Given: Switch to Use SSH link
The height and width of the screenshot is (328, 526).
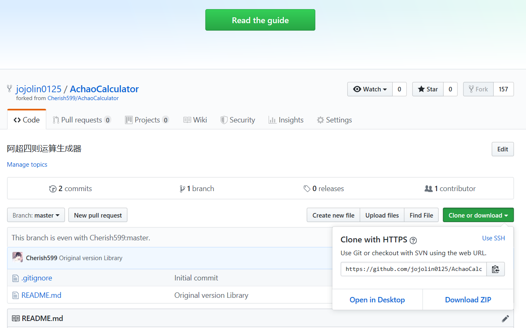Looking at the screenshot, I should click(x=493, y=238).
